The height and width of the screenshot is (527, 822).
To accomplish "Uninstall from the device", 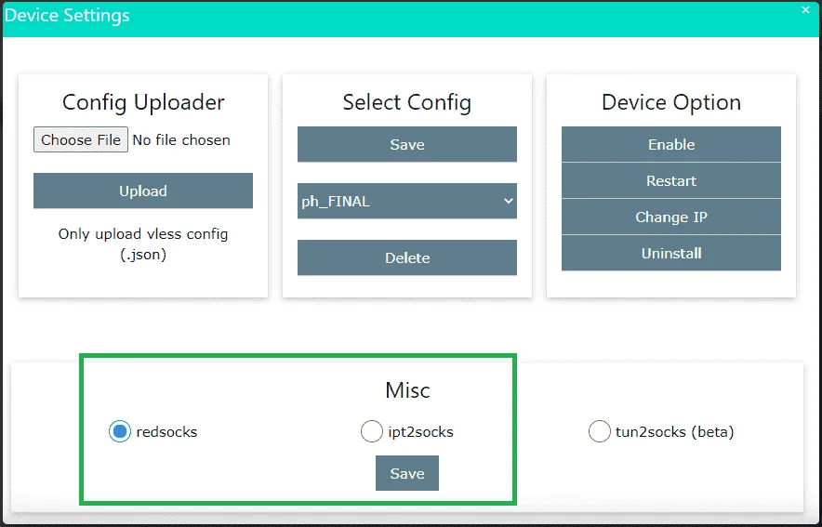I will point(671,253).
